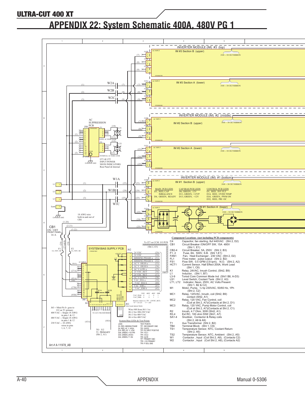Click 'SYSTEM BIAS SUPPLY PCB' title
Screen dimensions: 305x395
[106, 249]
